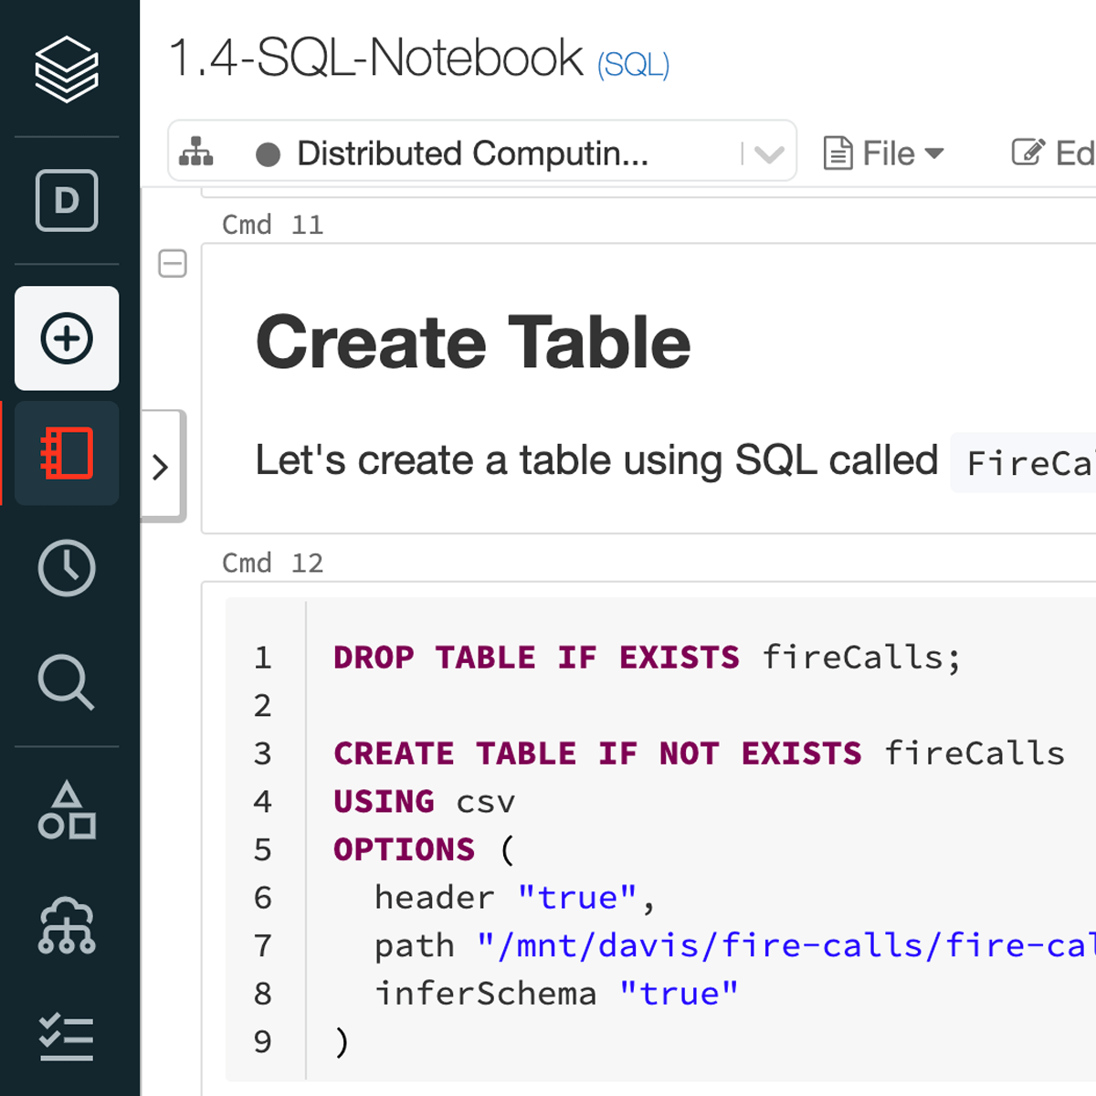
Task: Select the Data Science persona 'D' icon
Action: pyautogui.click(x=66, y=201)
